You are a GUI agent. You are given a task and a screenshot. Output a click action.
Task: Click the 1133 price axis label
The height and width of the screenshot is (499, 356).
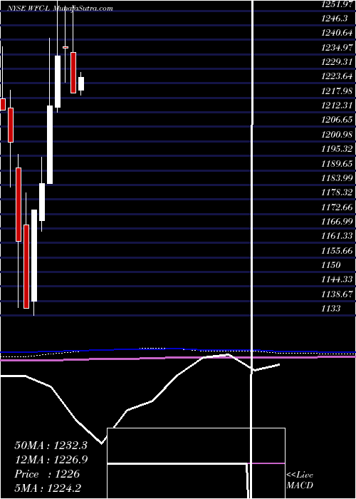(331, 309)
